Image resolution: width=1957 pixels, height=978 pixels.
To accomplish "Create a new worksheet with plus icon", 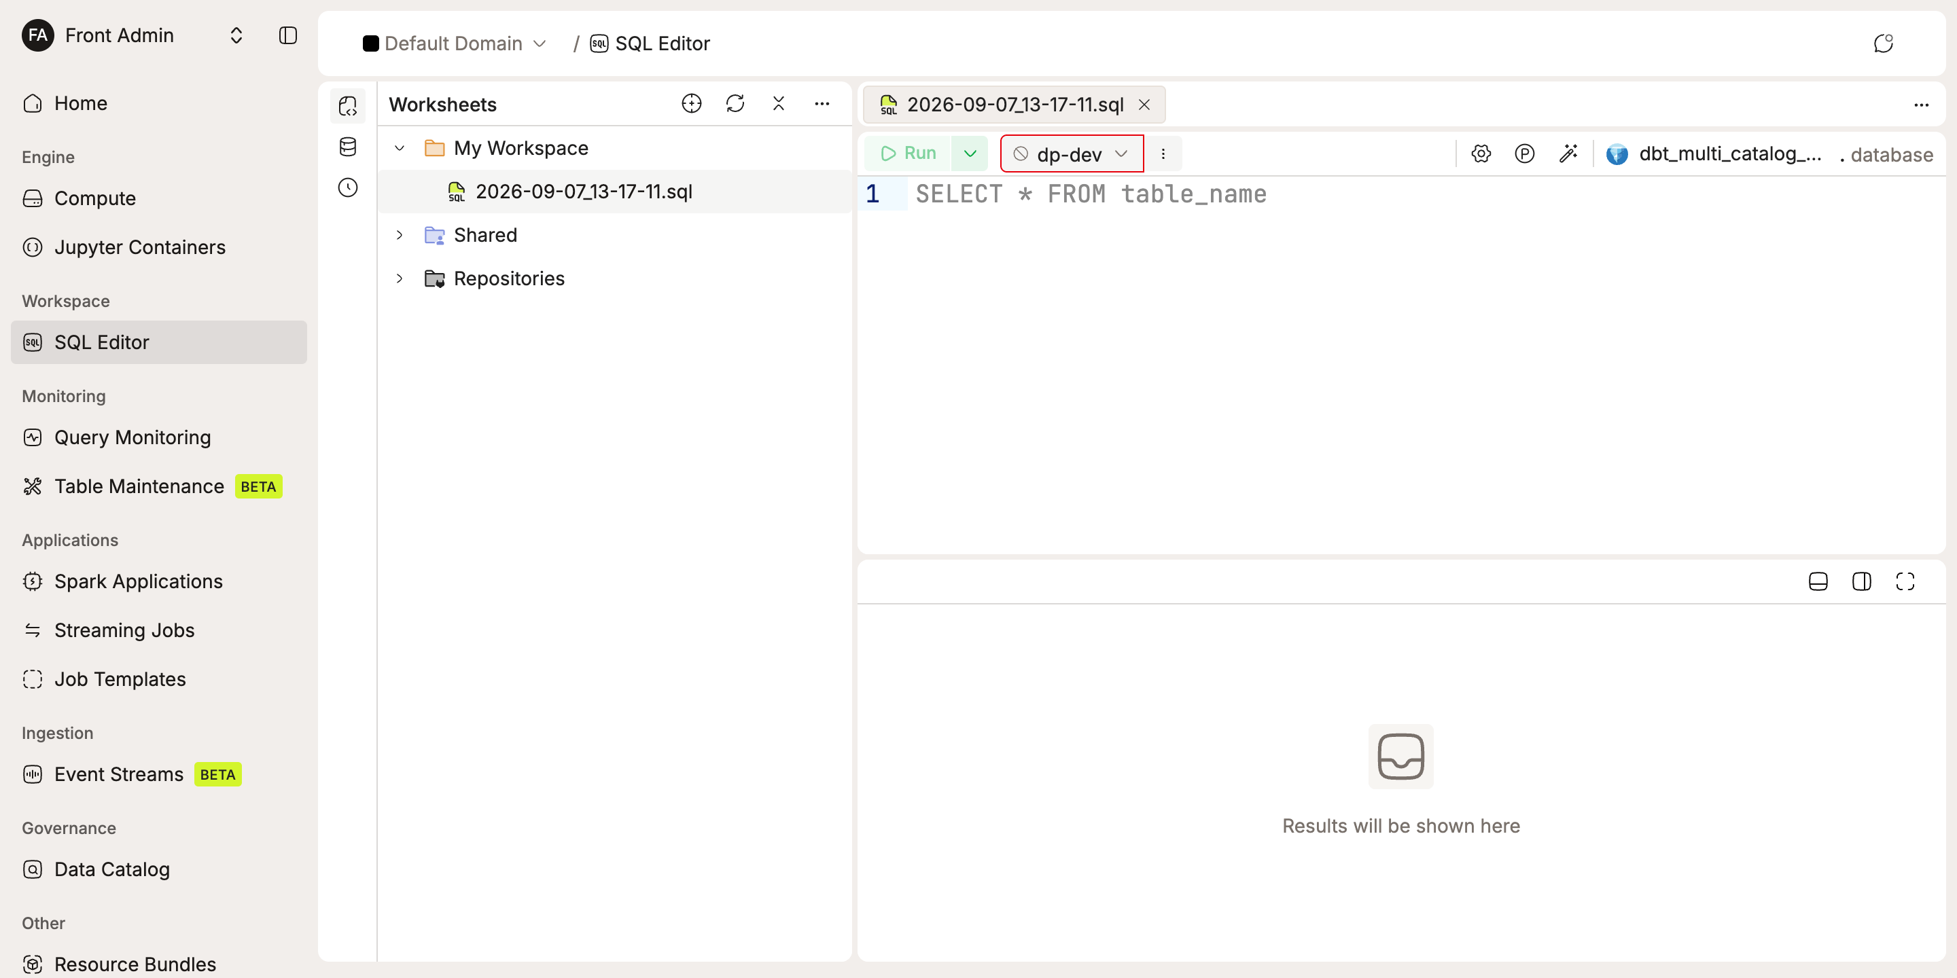I will [691, 103].
